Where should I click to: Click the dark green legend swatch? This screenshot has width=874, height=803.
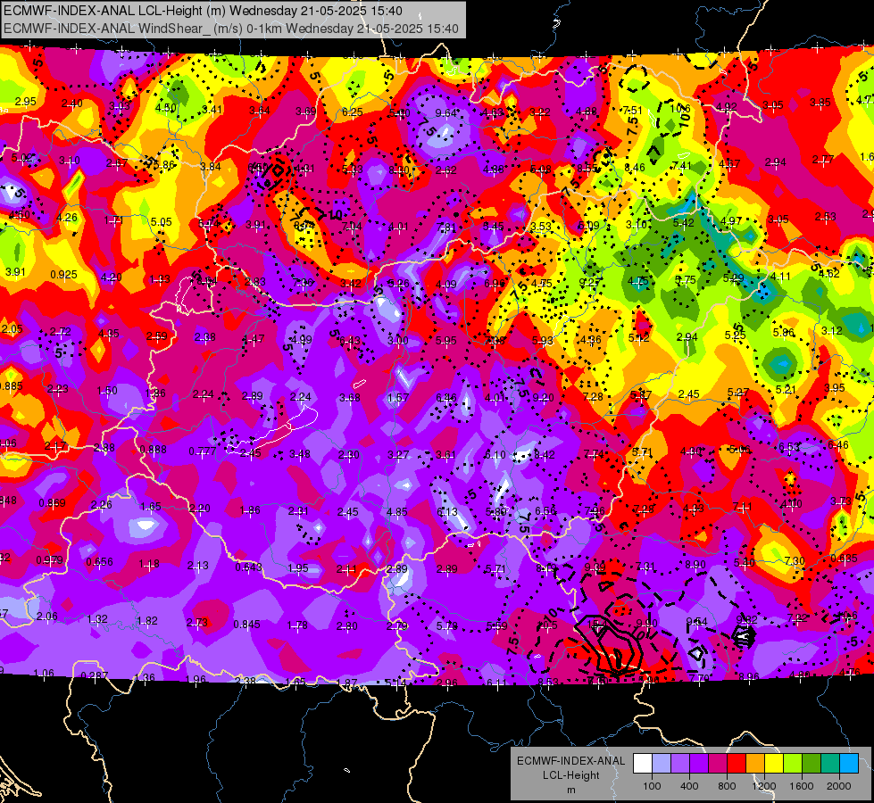[812, 763]
